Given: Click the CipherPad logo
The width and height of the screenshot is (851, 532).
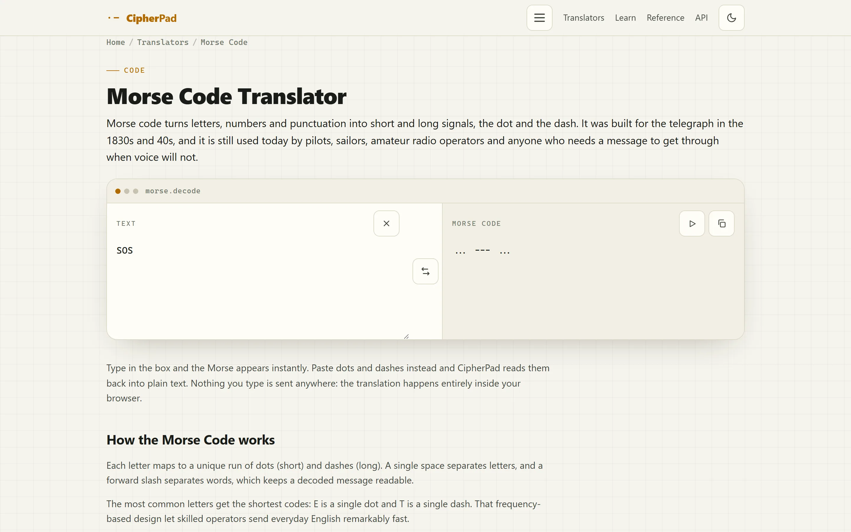Looking at the screenshot, I should pos(142,18).
